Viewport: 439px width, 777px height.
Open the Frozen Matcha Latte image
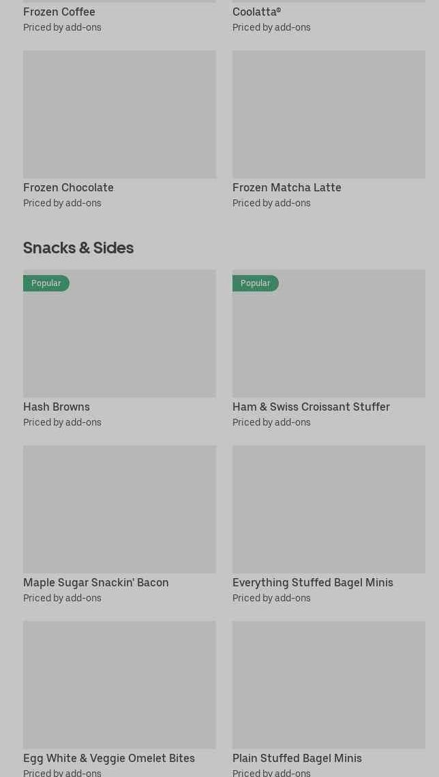tap(329, 114)
